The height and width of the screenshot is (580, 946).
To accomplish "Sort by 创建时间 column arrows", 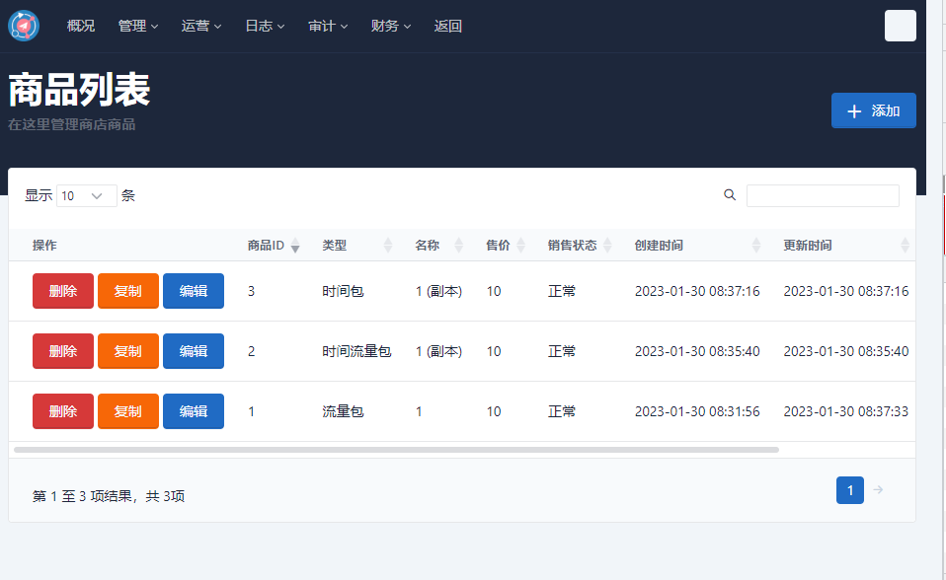I will [x=756, y=246].
